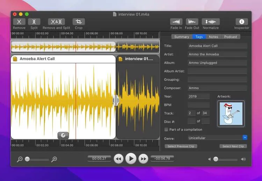Viewport: 262px width, 181px height.
Task: Click the split handle between clips
Action: 116,100
